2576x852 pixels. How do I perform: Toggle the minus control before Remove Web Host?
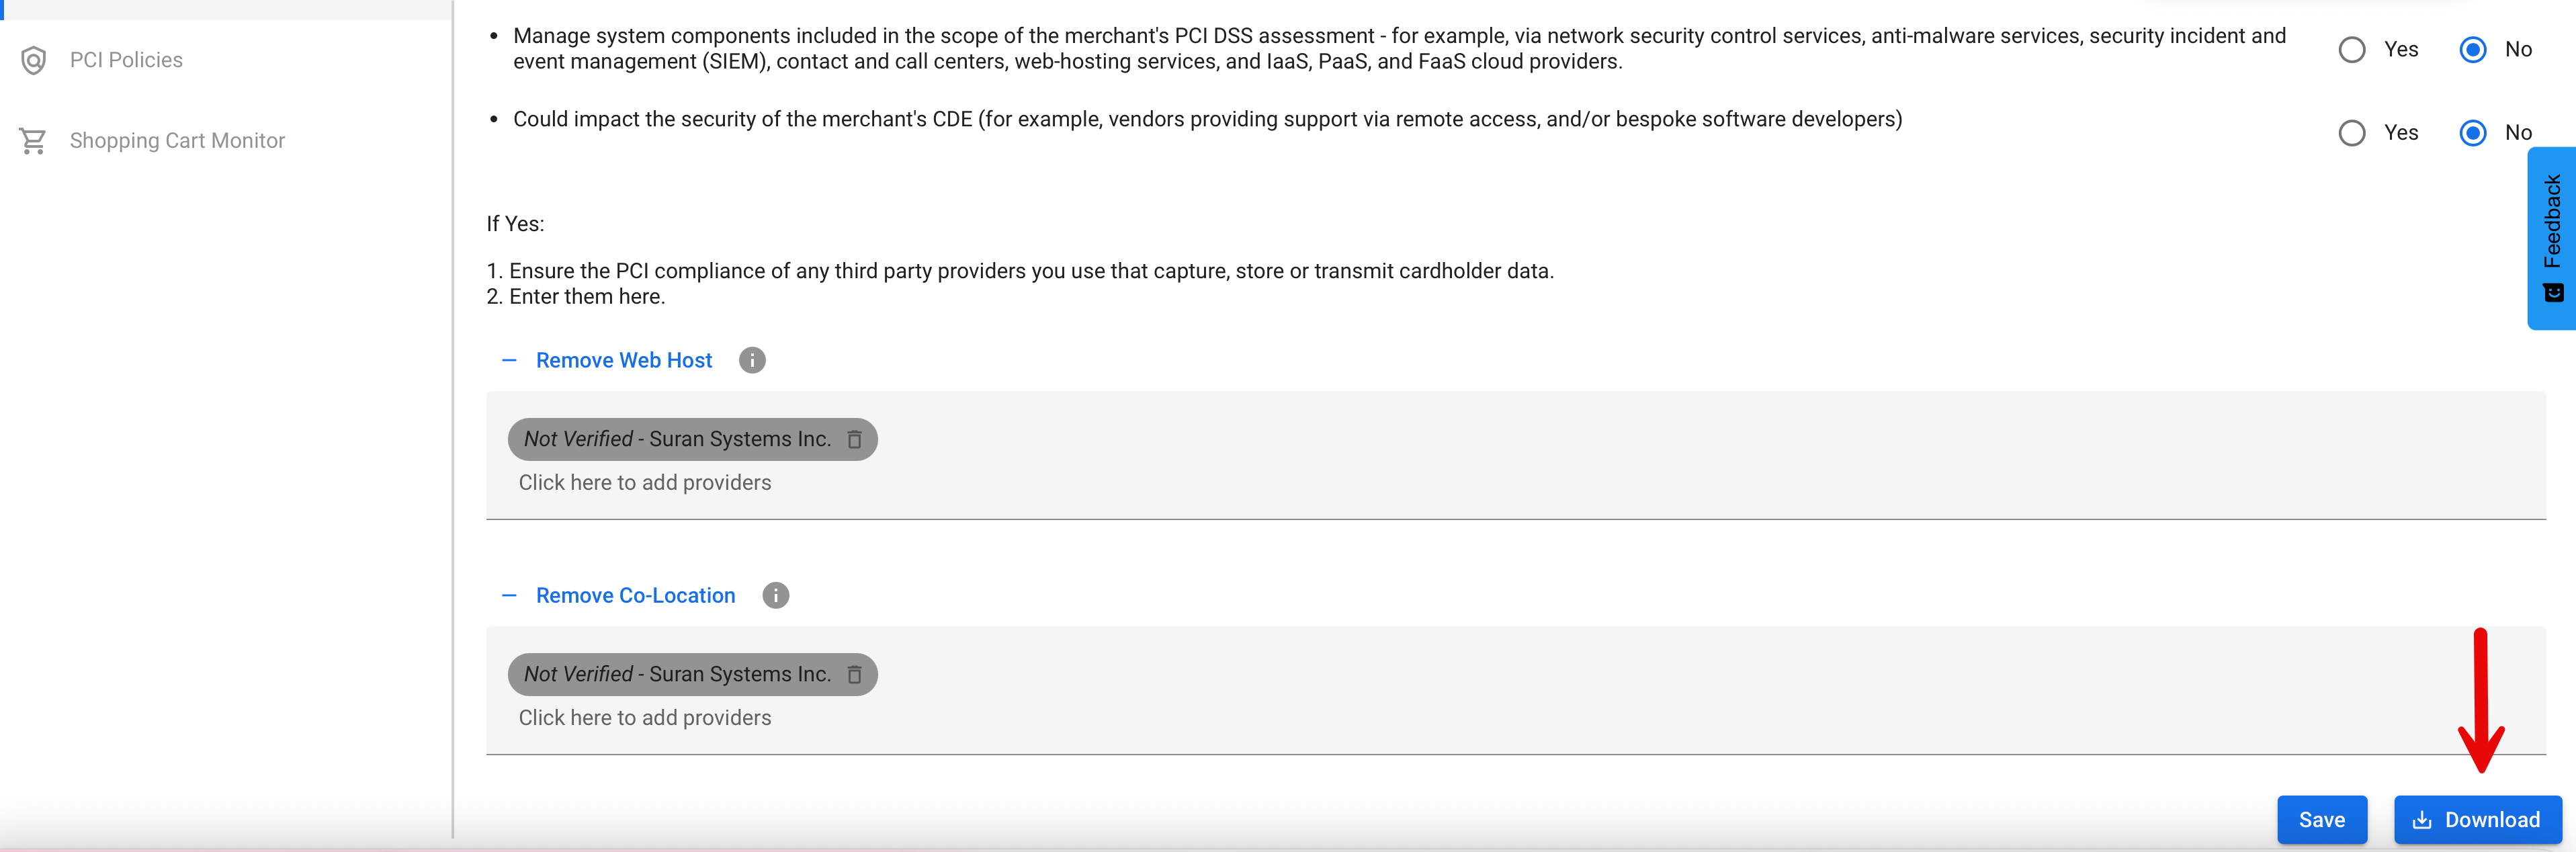[509, 360]
